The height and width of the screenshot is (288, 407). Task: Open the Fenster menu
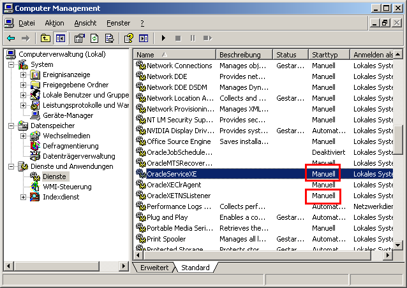click(119, 23)
